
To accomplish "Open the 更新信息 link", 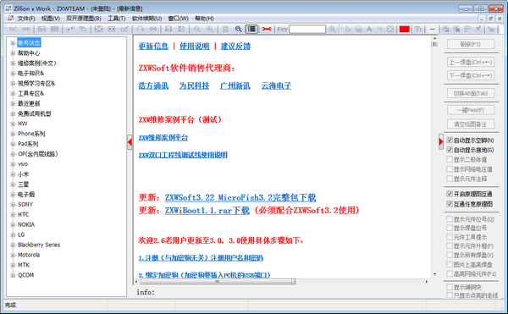I will (x=153, y=47).
